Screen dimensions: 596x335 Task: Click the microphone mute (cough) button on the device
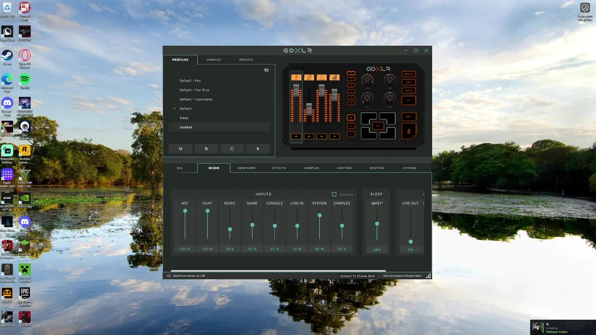[x=409, y=131]
